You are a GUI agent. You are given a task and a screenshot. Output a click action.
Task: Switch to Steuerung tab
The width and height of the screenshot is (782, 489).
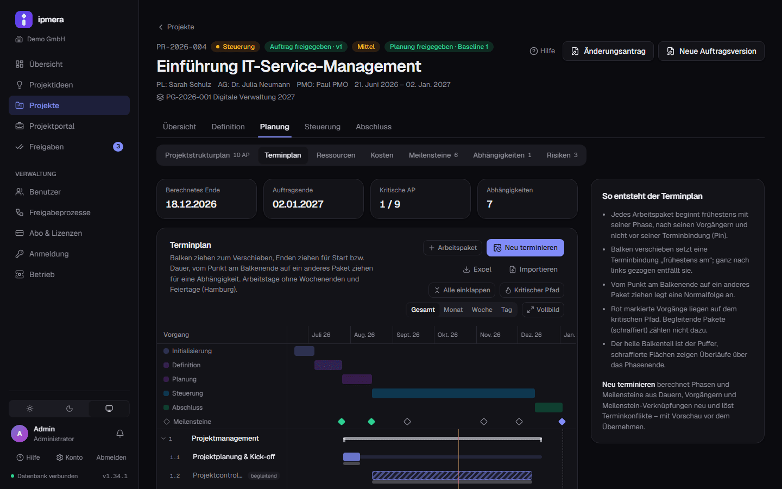(x=323, y=127)
